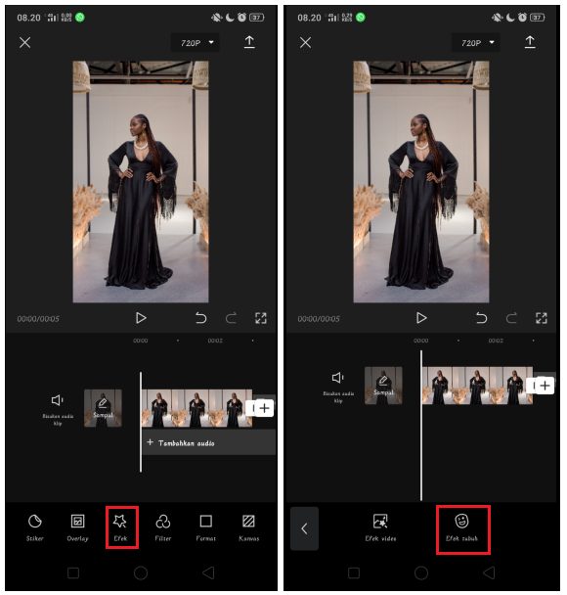
Task: Undo last action in left screen
Action: [200, 318]
